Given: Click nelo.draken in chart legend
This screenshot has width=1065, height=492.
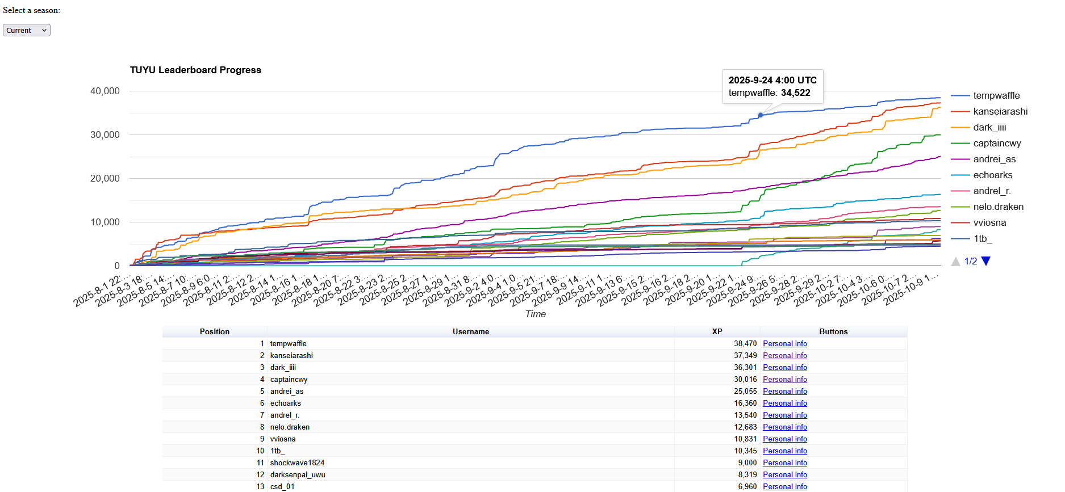Looking at the screenshot, I should tap(999, 207).
